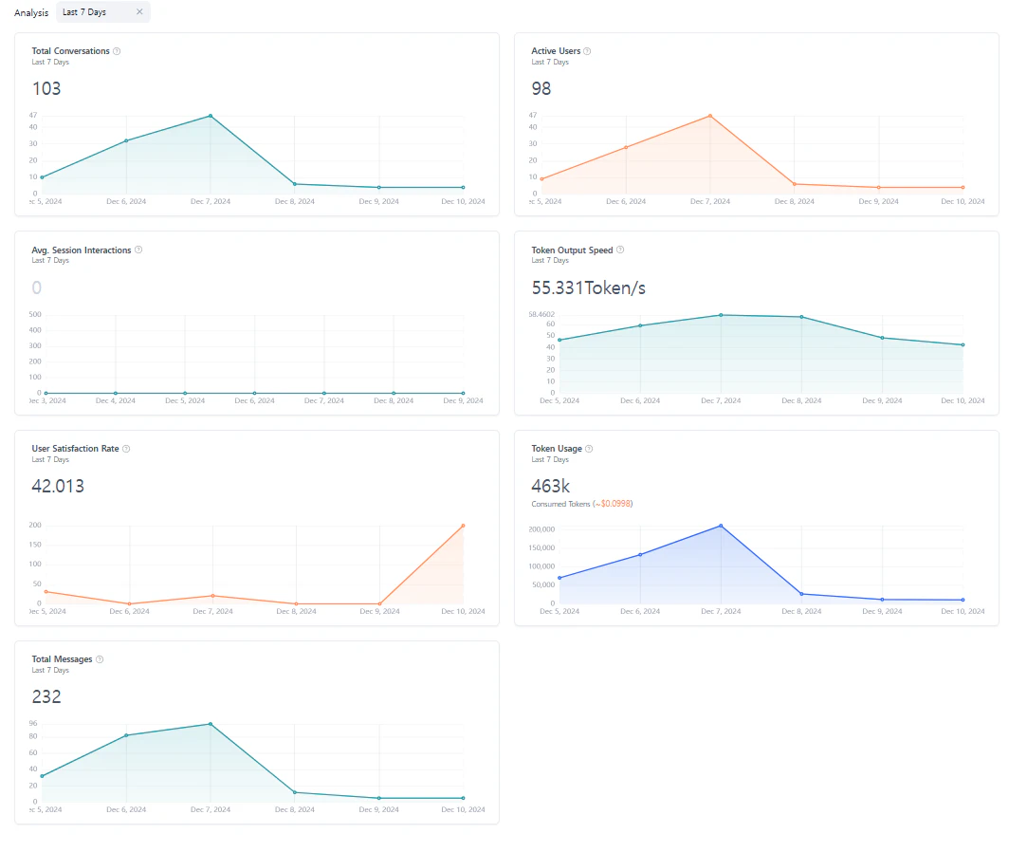Click the help icon beside Total Conversations

point(117,51)
